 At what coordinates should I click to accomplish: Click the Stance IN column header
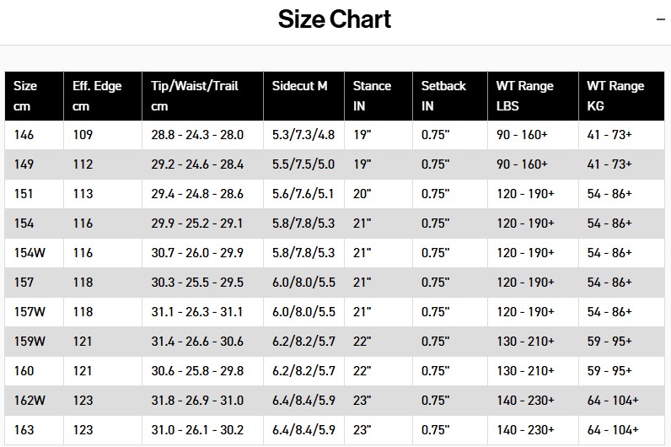372,96
